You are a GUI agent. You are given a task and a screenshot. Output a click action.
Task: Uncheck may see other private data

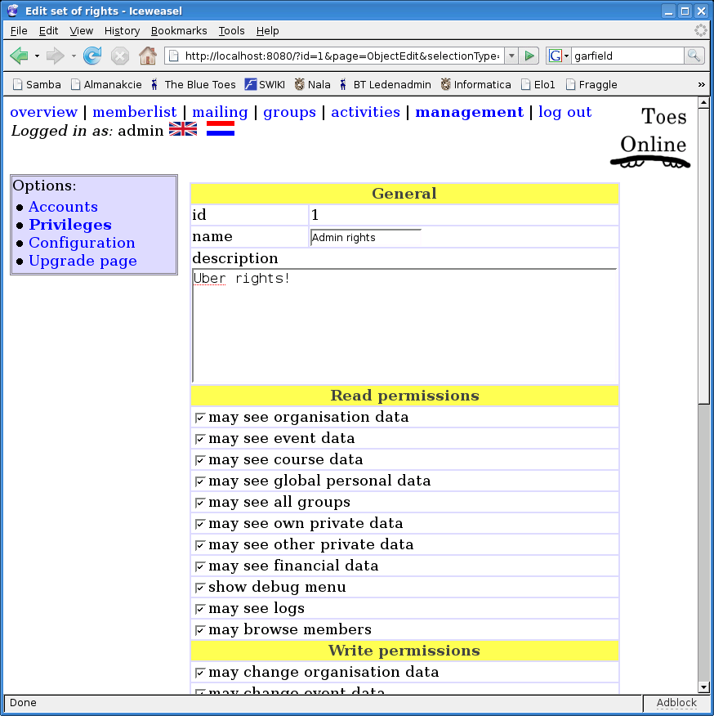(x=199, y=545)
